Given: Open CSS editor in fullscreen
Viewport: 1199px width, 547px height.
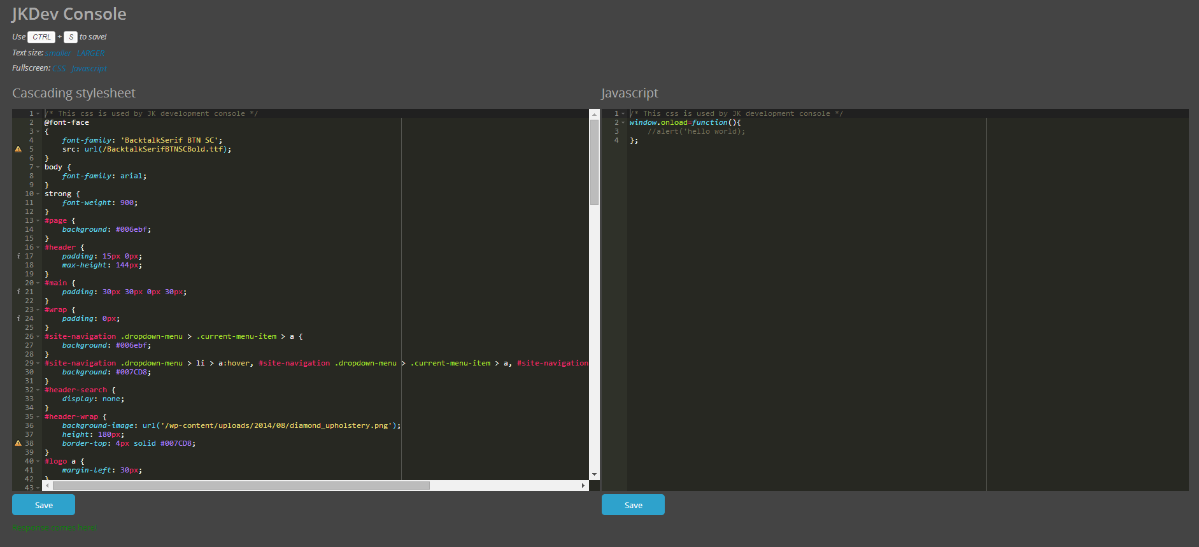Looking at the screenshot, I should [x=59, y=69].
